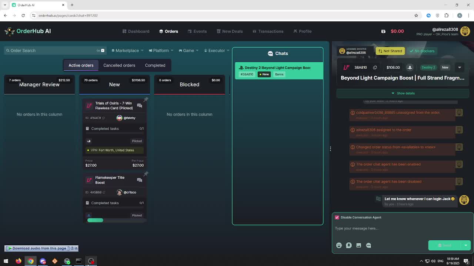The width and height of the screenshot is (474, 266).
Task: Toggle the No blockers indicator
Action: point(422,51)
